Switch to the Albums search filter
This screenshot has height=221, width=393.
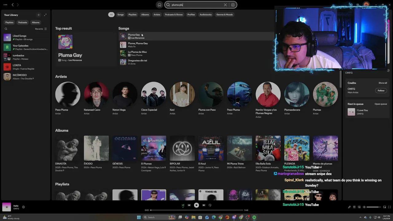point(145,14)
